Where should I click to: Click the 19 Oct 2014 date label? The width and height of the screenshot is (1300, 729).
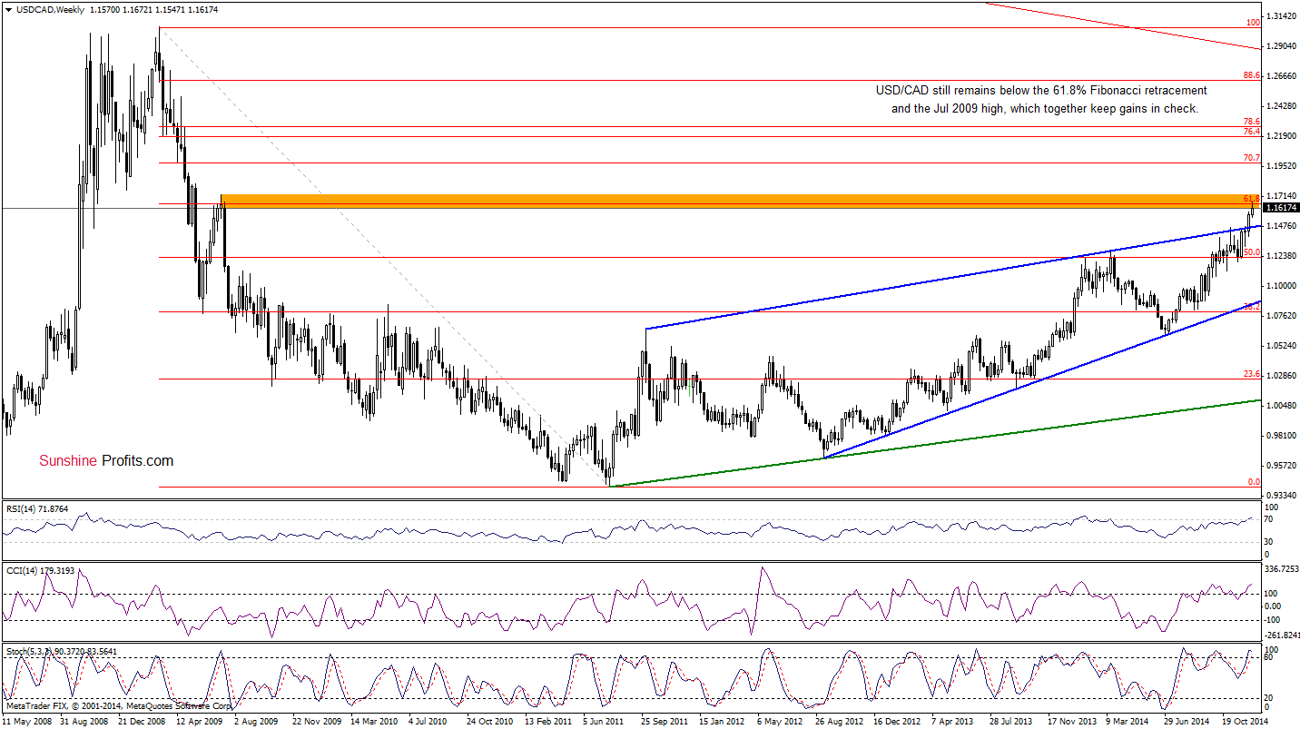tap(1246, 722)
